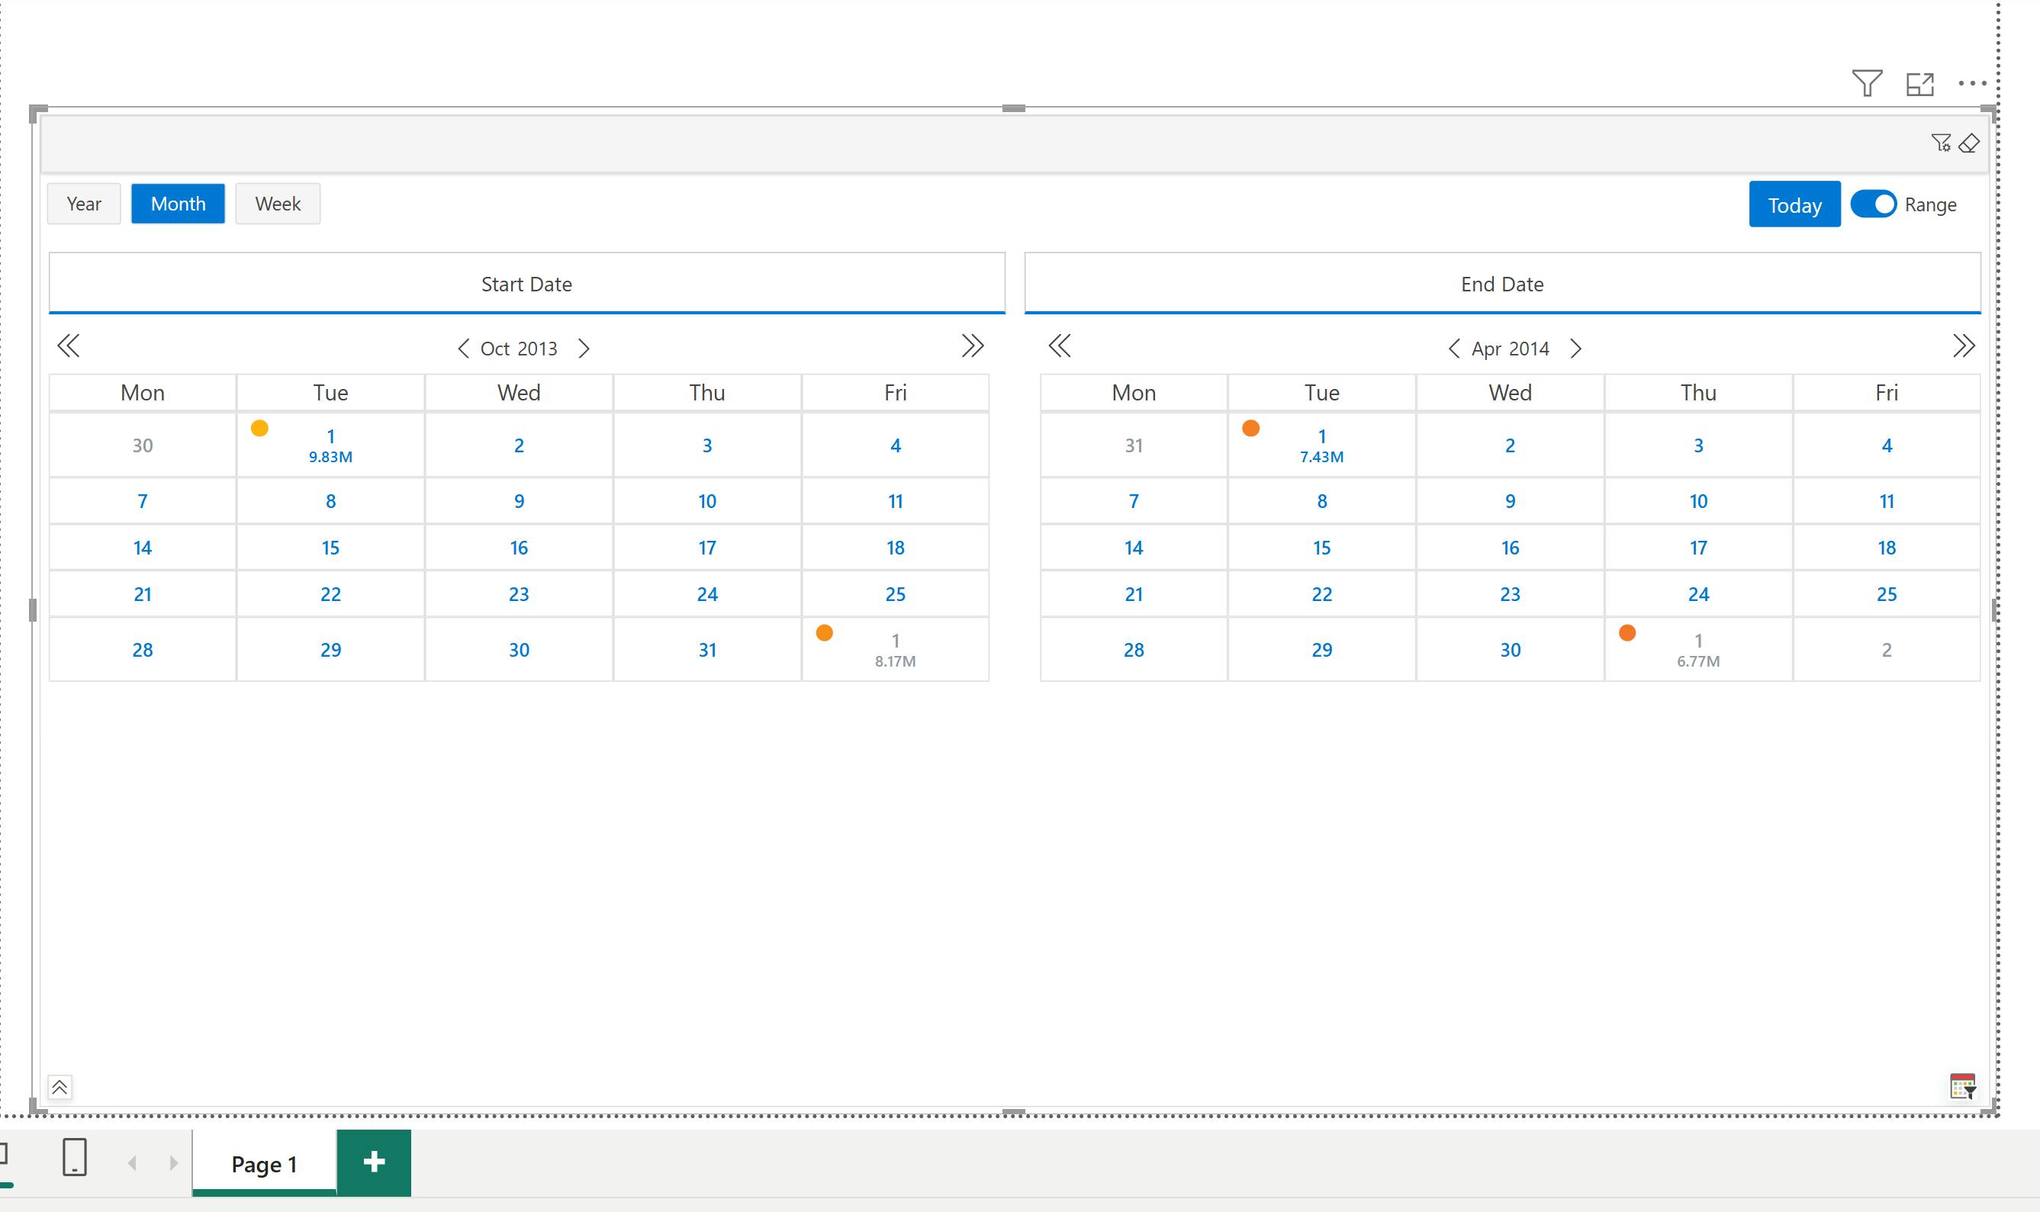Click the Today button
Screen dimensions: 2040x1212
click(1794, 205)
